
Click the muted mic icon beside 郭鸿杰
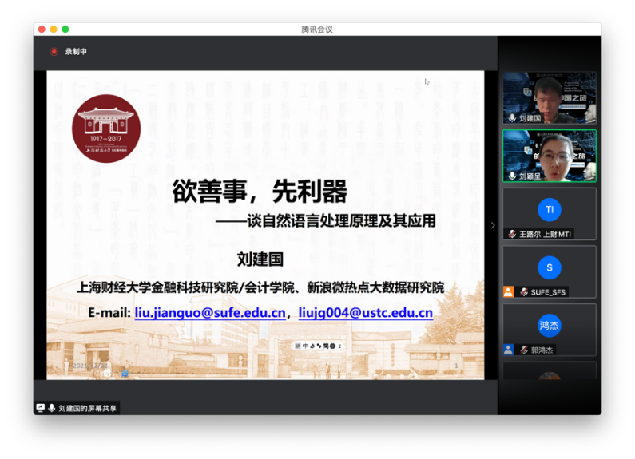[524, 350]
